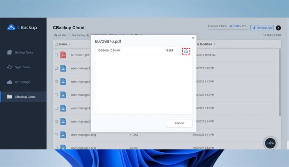Click the home icon in breadcrumb
This screenshot has height=167, width=289.
[55, 35]
